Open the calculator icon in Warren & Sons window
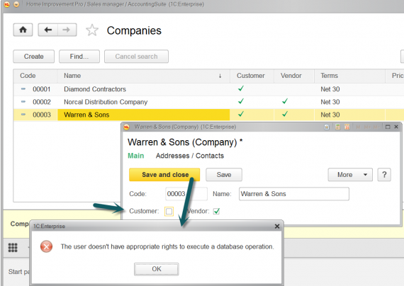This screenshot has height=286, width=404. 338,127
